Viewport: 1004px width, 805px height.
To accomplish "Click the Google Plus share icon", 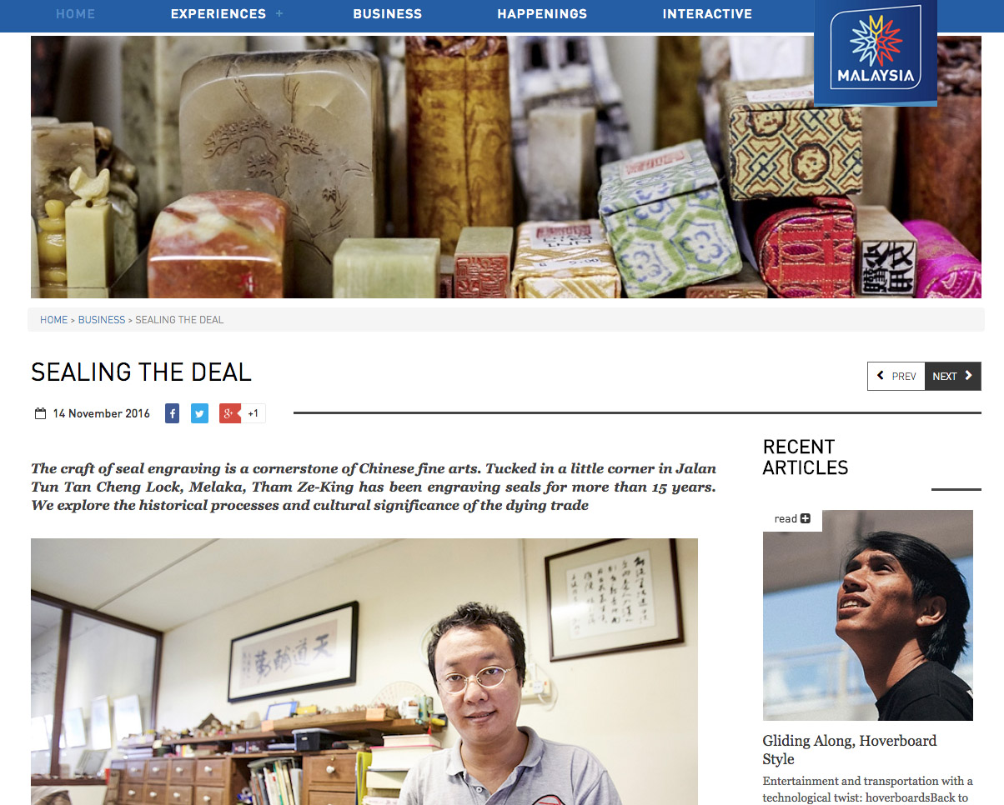I will [229, 413].
